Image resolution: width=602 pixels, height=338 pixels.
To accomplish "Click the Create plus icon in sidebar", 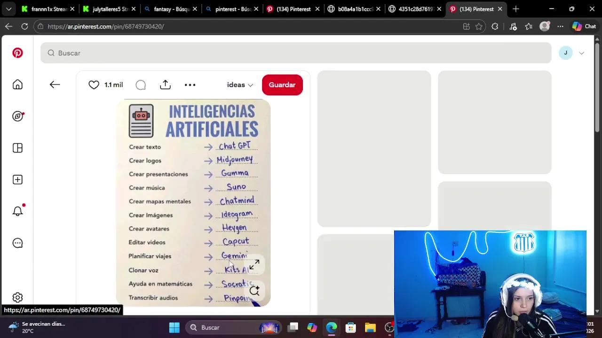I will [17, 180].
